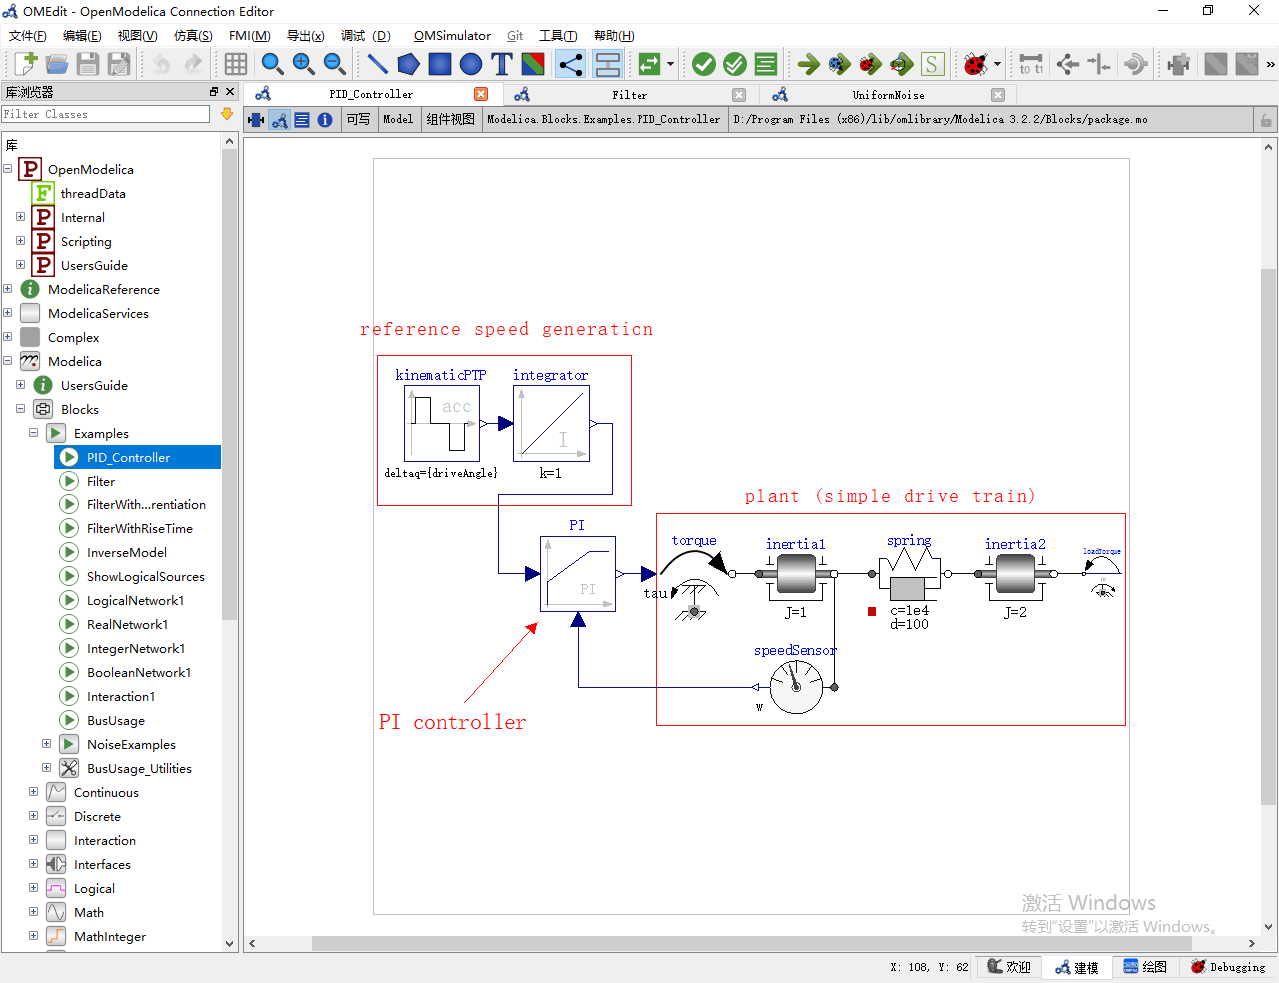Switch to Diagram View toggle button
The width and height of the screenshot is (1279, 983).
click(x=280, y=120)
